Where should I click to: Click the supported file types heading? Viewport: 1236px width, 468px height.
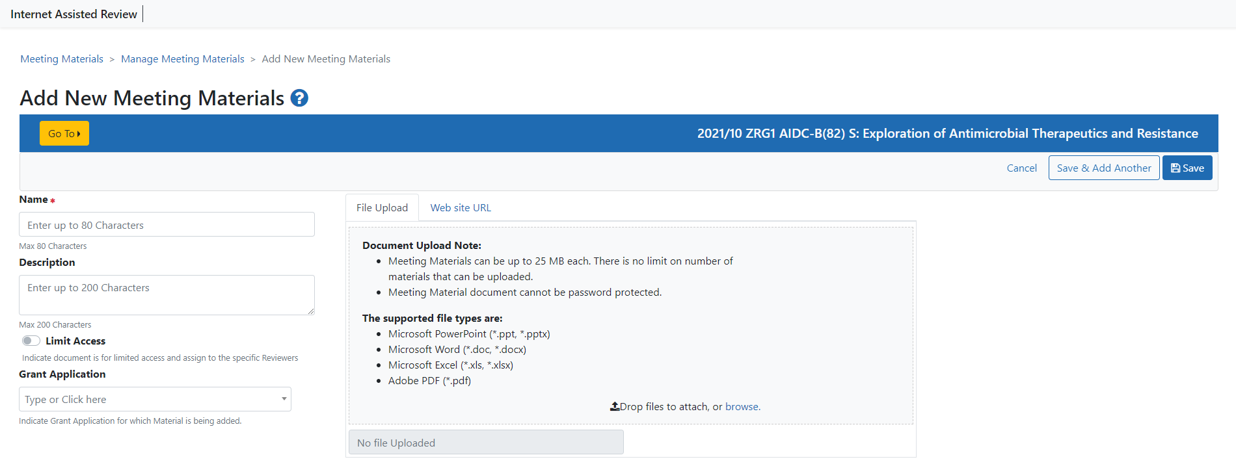(x=433, y=318)
